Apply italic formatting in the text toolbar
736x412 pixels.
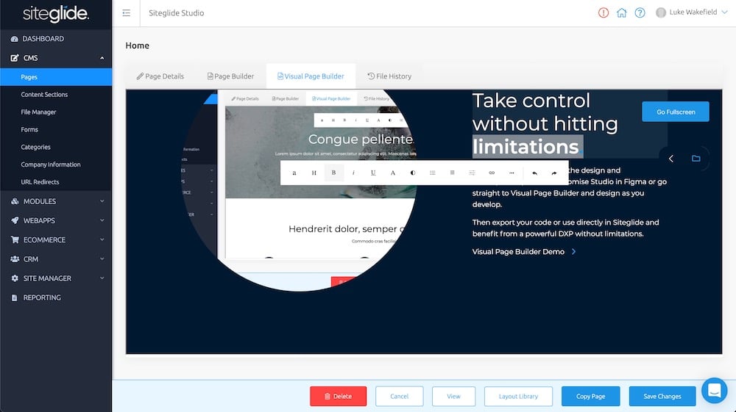(x=353, y=173)
